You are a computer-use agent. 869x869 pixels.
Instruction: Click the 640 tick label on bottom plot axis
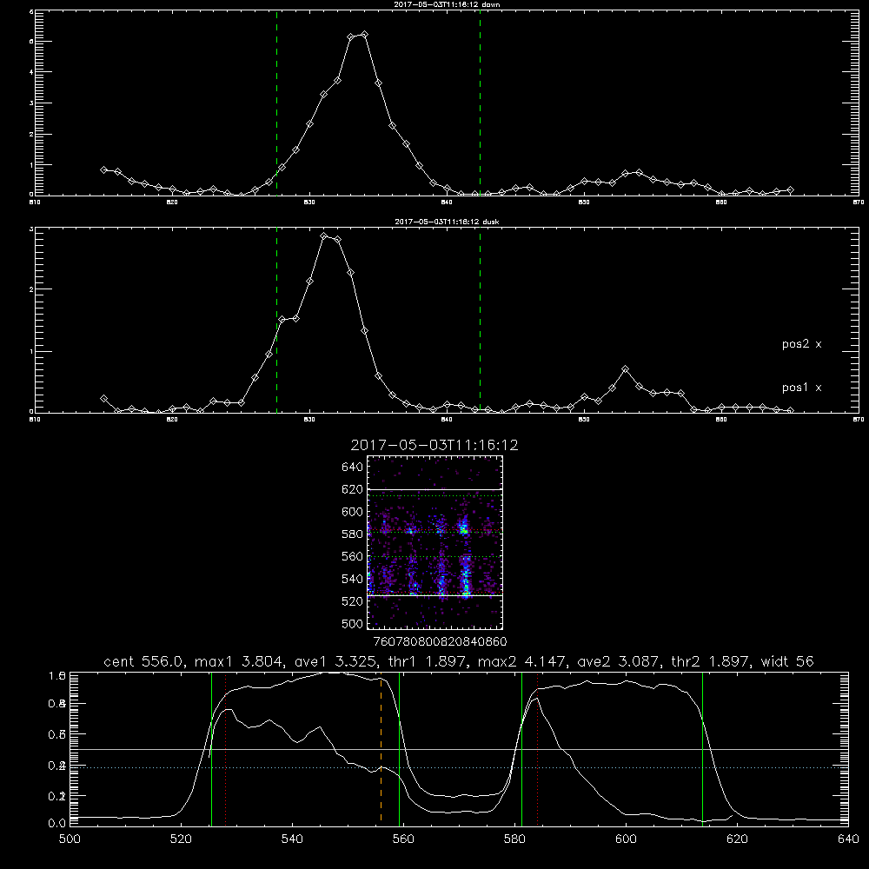(848, 839)
